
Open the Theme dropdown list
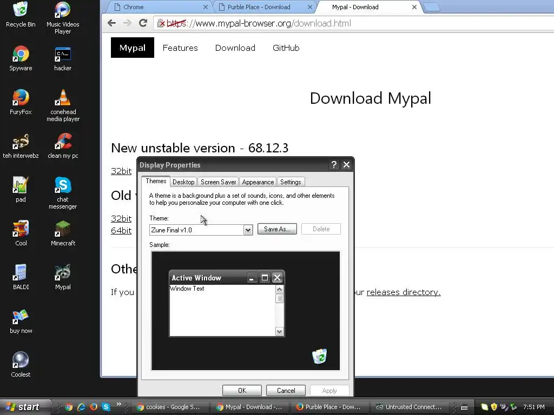pos(248,230)
